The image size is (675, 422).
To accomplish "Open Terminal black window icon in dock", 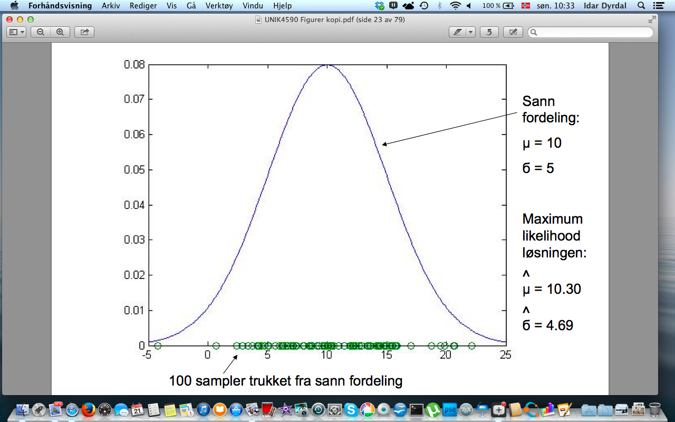I will (x=417, y=409).
